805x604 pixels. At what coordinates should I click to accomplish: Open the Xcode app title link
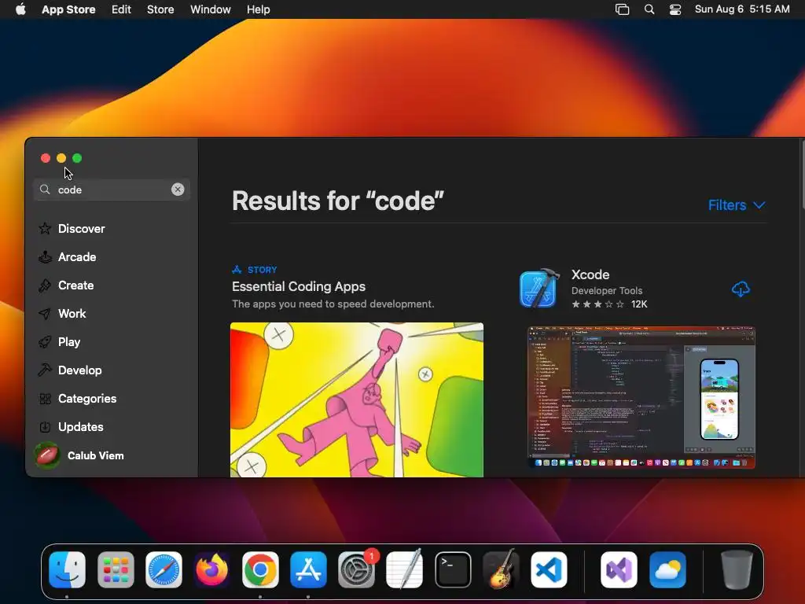click(x=590, y=274)
